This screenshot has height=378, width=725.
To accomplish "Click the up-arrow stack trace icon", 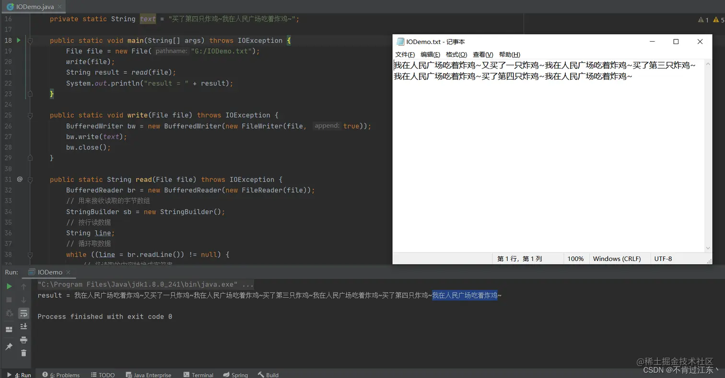I will click(x=23, y=286).
